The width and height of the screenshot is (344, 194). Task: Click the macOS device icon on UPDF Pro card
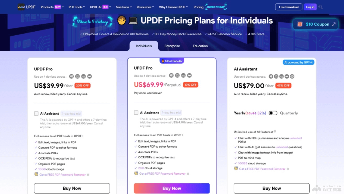[77, 76]
